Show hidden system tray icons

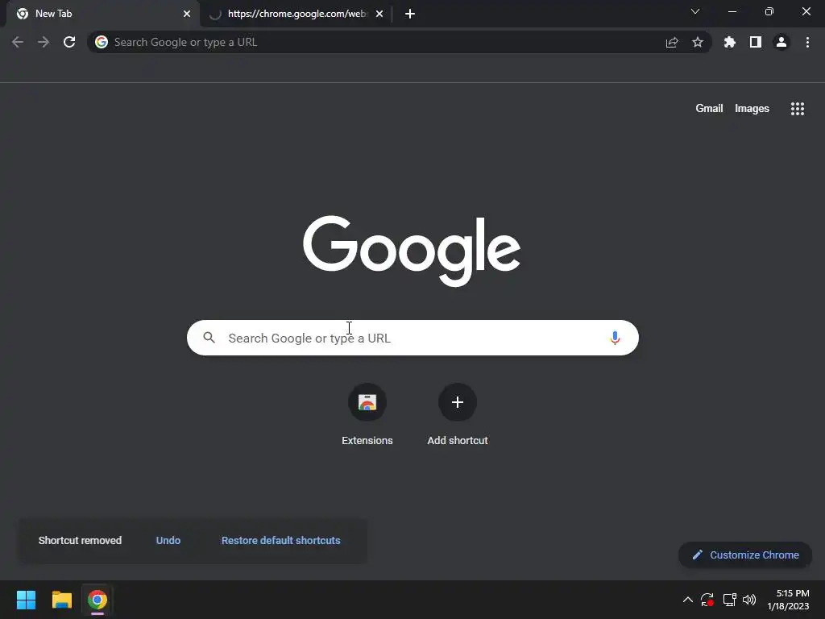(687, 600)
